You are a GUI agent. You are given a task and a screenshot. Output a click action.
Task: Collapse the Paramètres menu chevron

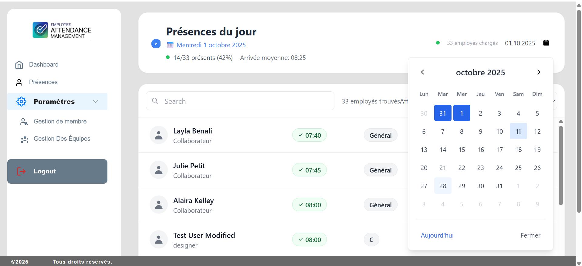point(96,102)
